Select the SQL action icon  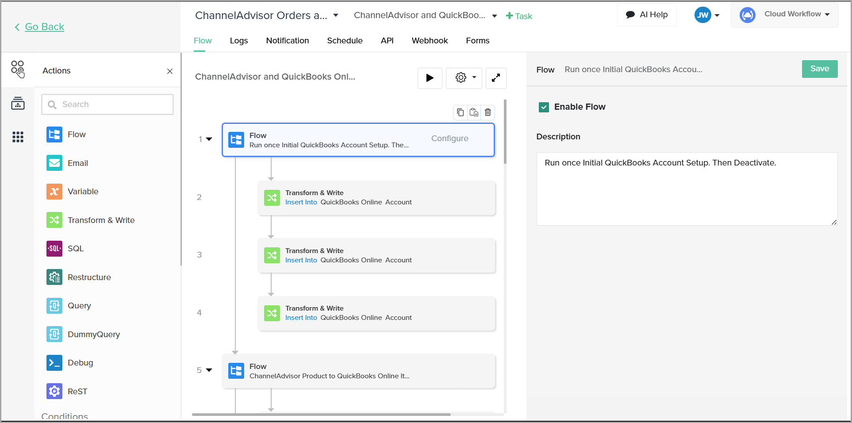pos(54,249)
